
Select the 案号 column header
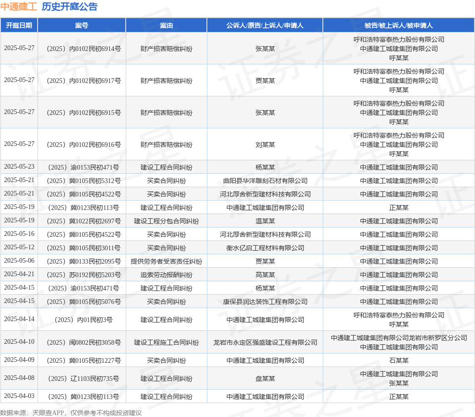pyautogui.click(x=82, y=25)
